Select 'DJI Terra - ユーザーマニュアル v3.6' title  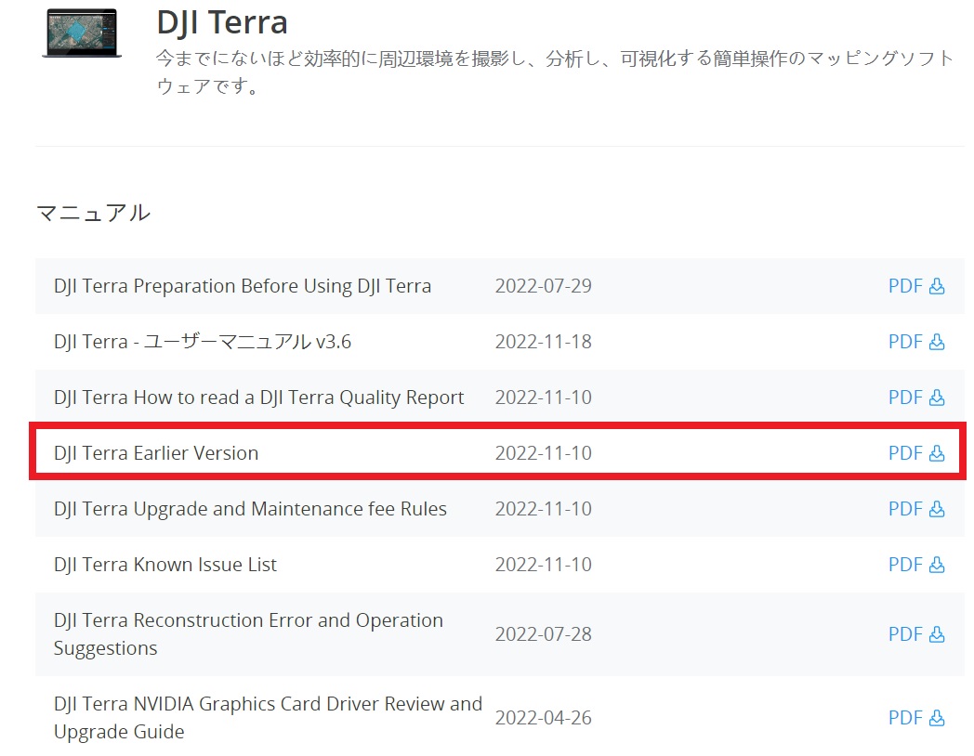pyautogui.click(x=203, y=342)
